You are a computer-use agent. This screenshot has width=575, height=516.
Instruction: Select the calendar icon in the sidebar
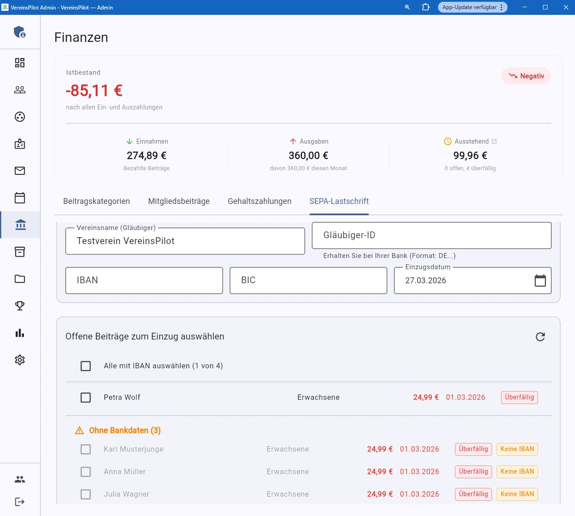[19, 198]
